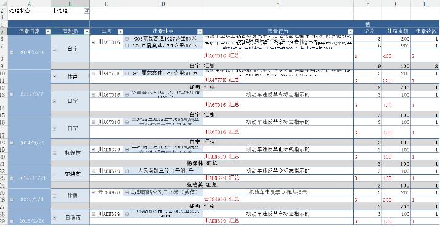This screenshot has width=440, height=227.
Task: Collapse driver 白宁 under 2014/9/7
Action: pos(54,101)
